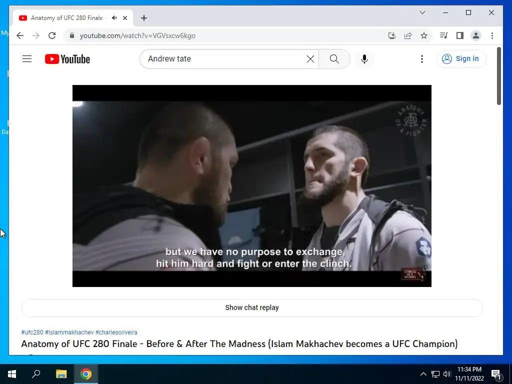512x384 pixels.
Task: Show hidden system tray icons
Action: (x=423, y=374)
